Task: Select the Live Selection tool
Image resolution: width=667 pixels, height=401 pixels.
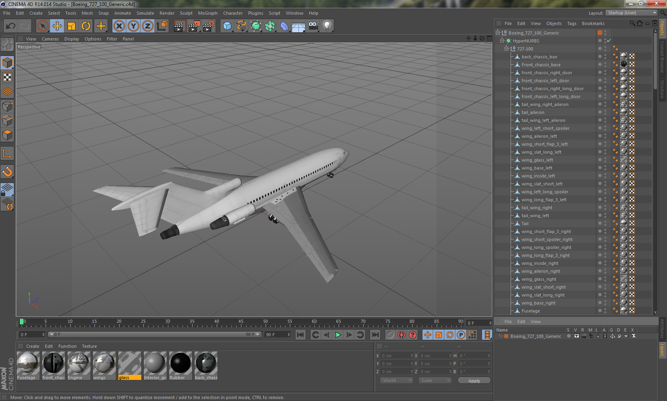Action: tap(42, 26)
